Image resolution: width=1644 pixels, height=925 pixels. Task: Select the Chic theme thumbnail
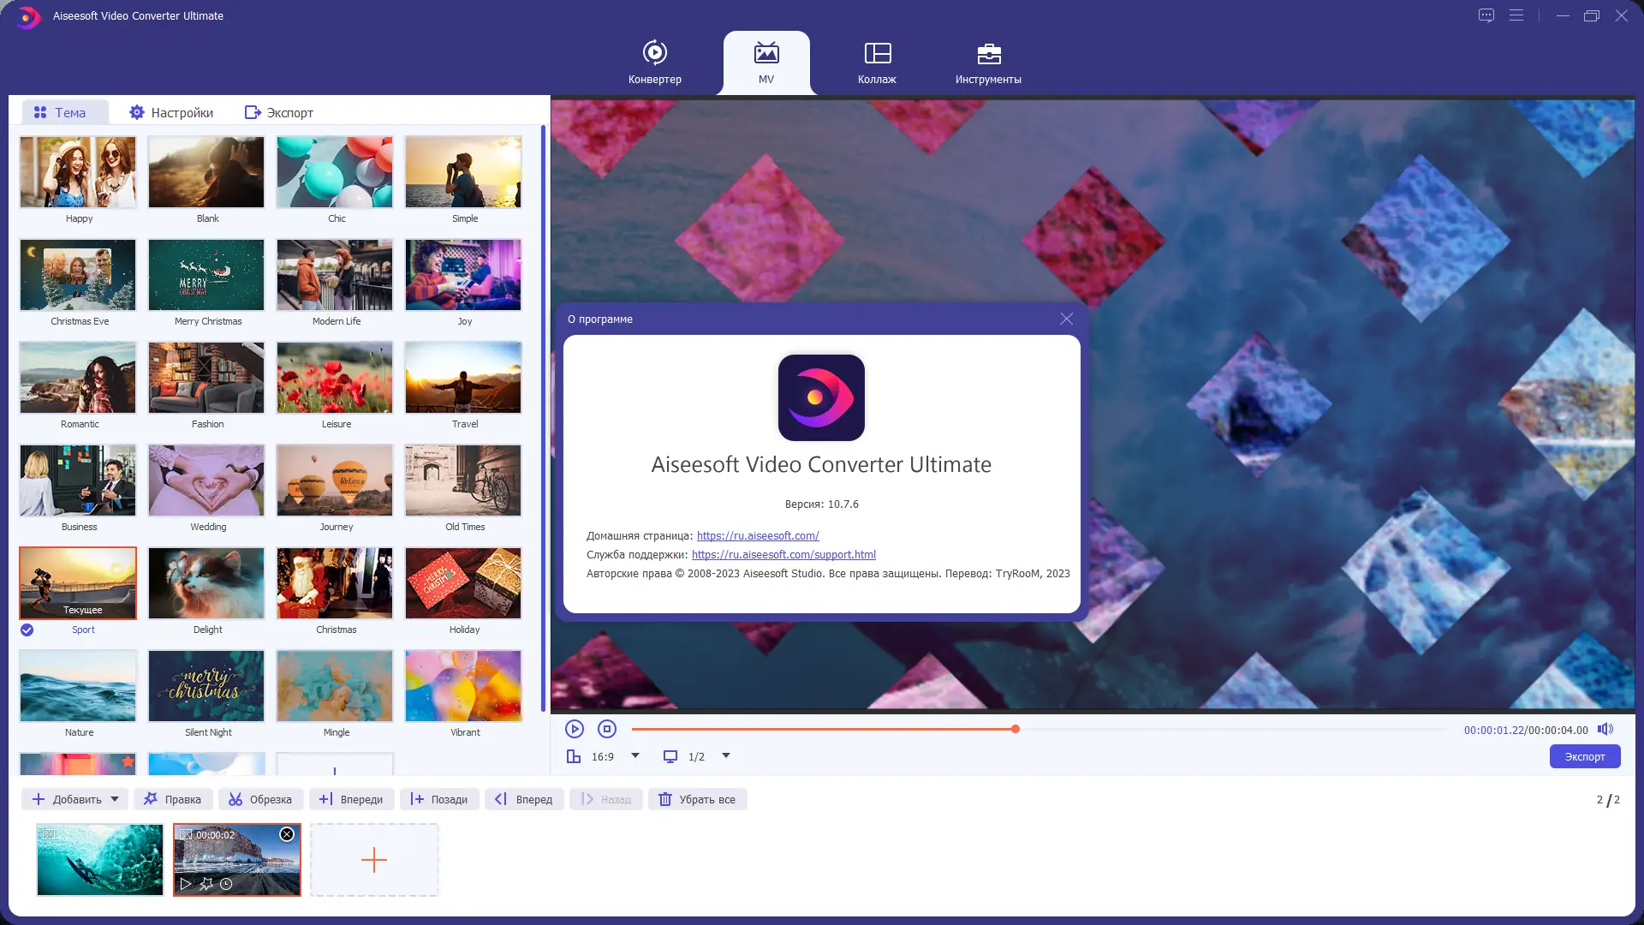tap(335, 171)
